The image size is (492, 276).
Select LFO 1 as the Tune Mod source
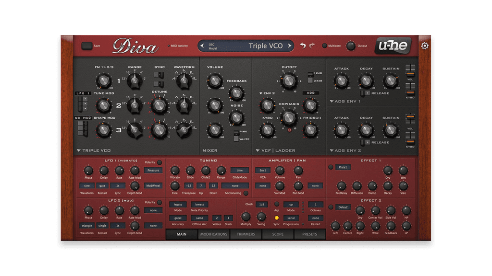point(83,93)
